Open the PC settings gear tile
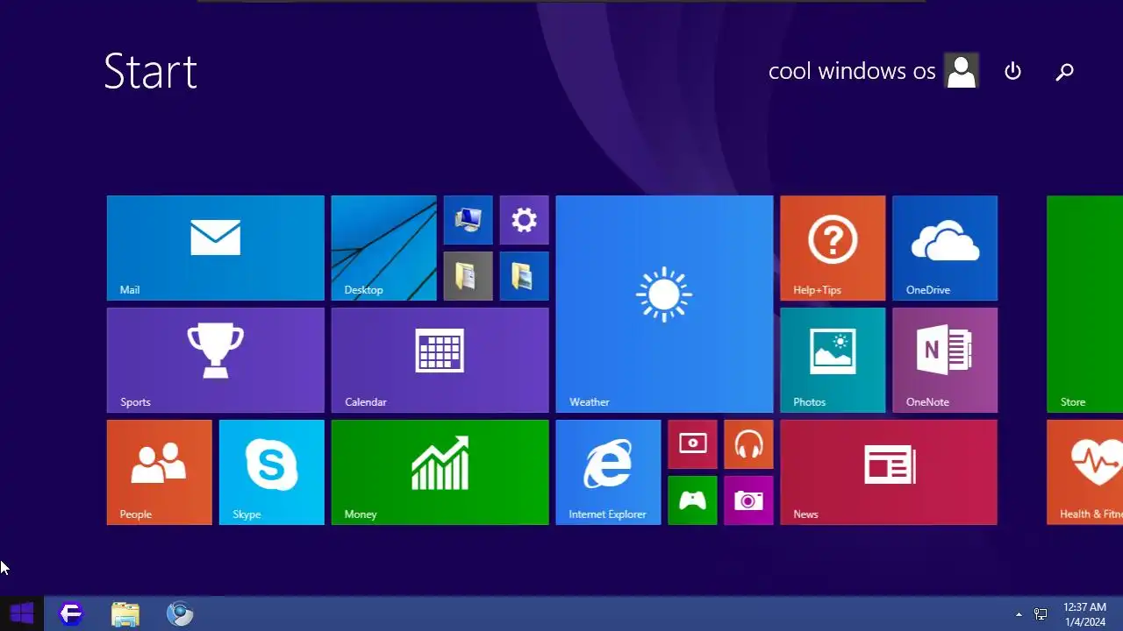This screenshot has width=1123, height=631. click(x=524, y=220)
